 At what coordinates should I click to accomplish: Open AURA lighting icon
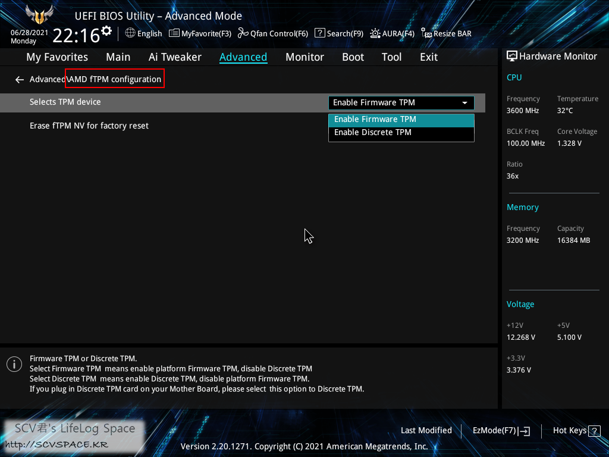click(375, 33)
